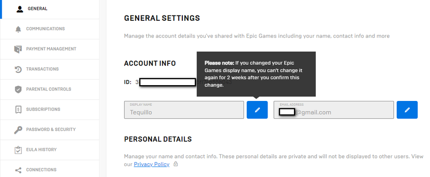Click the Connections share icon

tap(18, 170)
